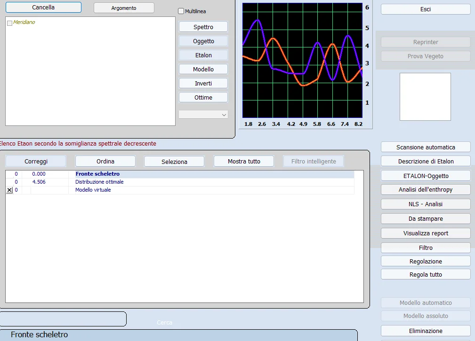
Task: Uncheck the Modello virtuale row checkbox
Action: point(9,190)
